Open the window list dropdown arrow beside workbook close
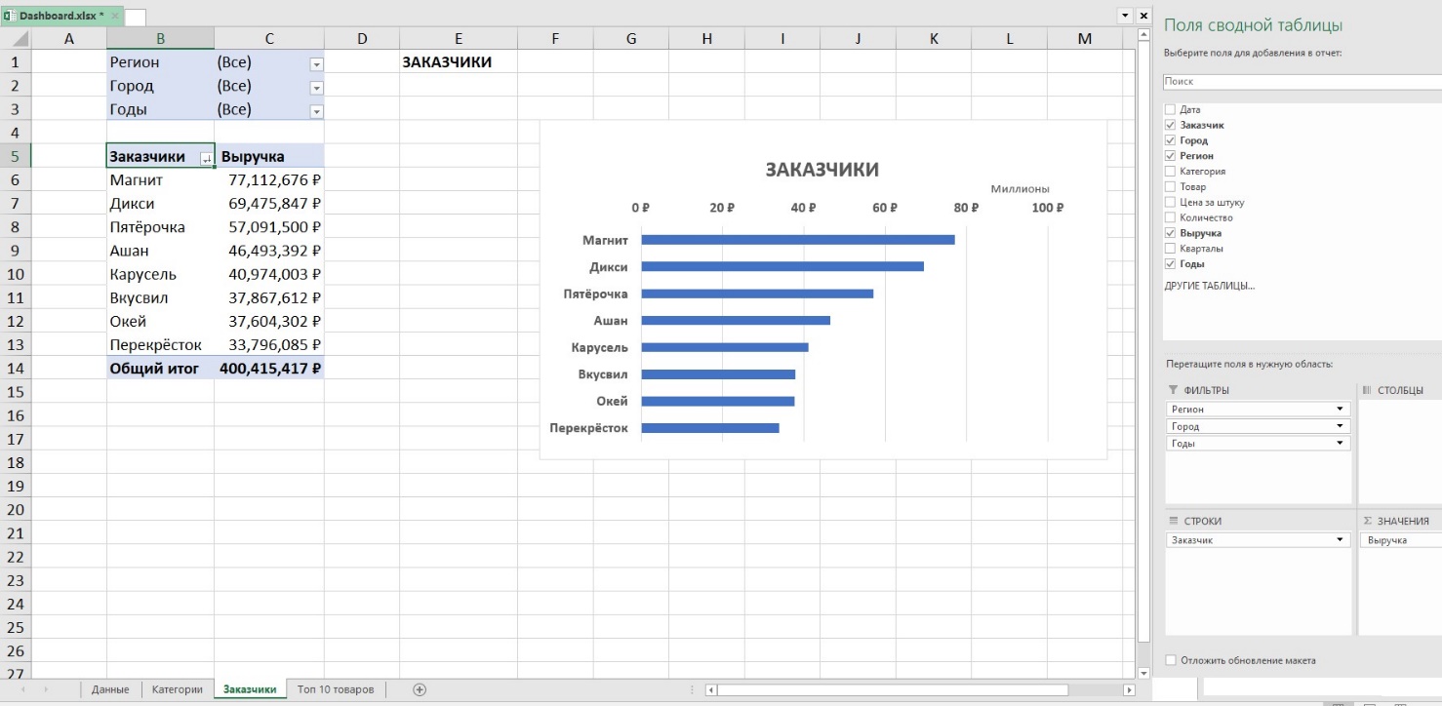This screenshot has height=706, width=1442. point(1125,16)
